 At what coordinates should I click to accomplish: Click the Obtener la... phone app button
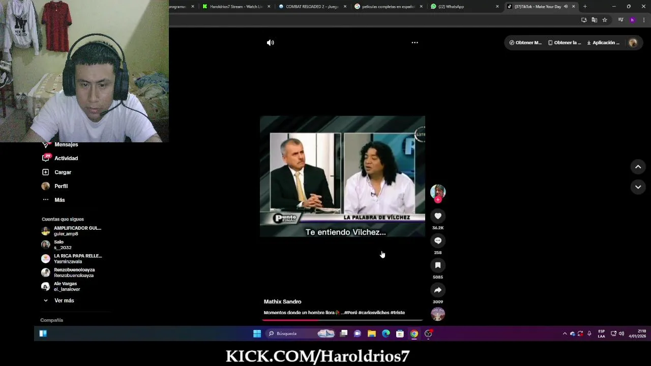pos(565,43)
